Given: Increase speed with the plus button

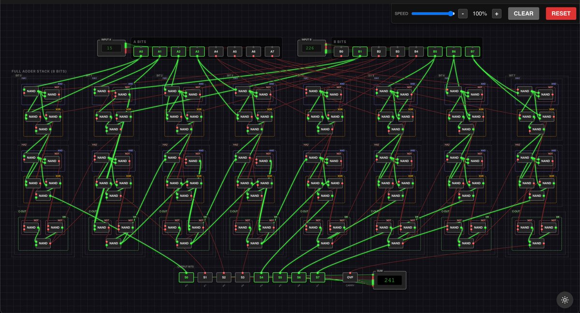Looking at the screenshot, I should click(x=497, y=14).
